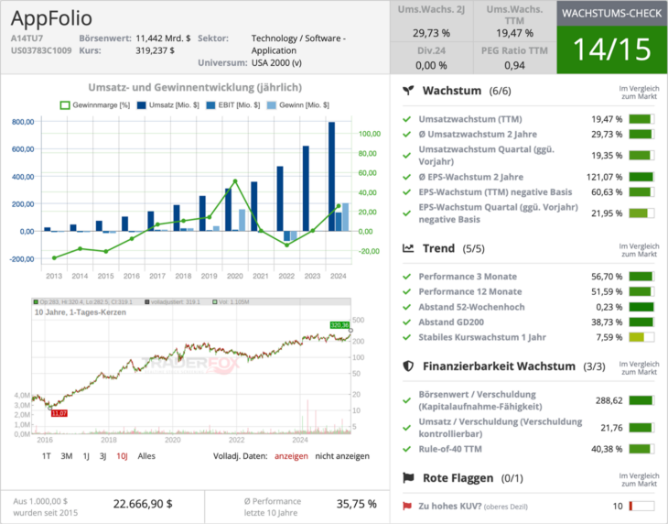Click the checkmark next to Umsatz / Verschuldung
The height and width of the screenshot is (524, 668).
point(407,428)
